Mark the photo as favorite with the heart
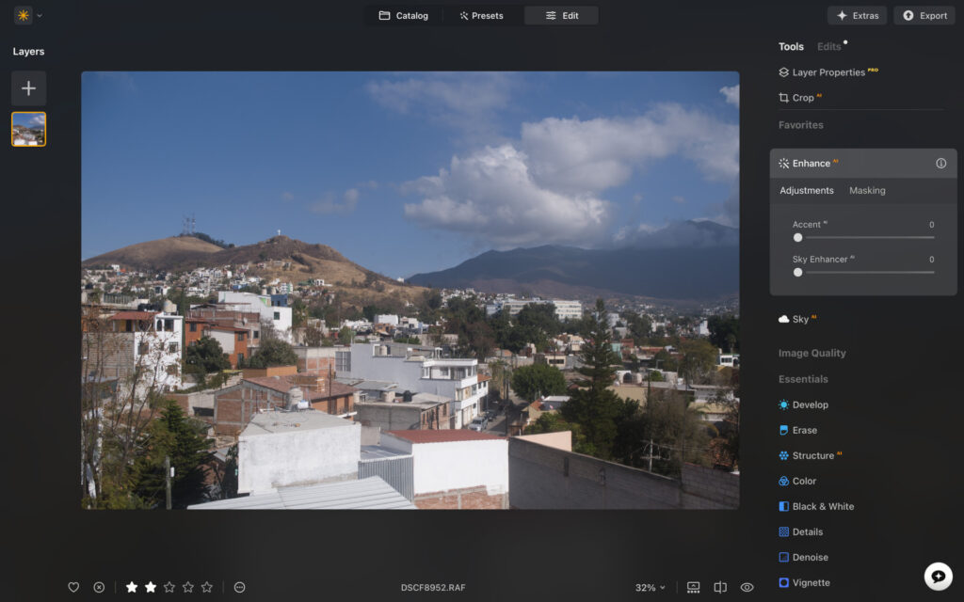The height and width of the screenshot is (602, 964). coord(72,587)
